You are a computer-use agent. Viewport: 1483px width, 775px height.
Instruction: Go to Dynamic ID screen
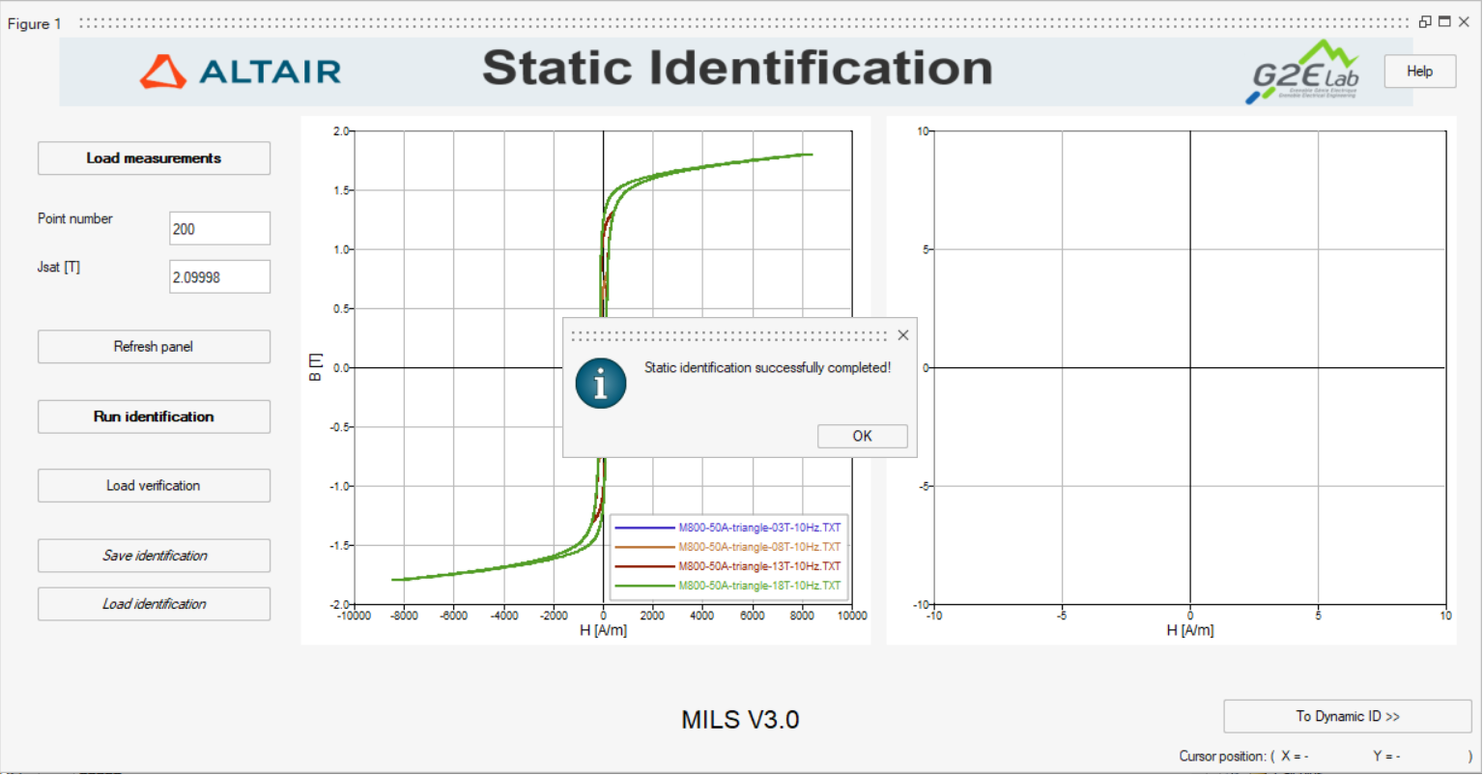coord(1347,716)
